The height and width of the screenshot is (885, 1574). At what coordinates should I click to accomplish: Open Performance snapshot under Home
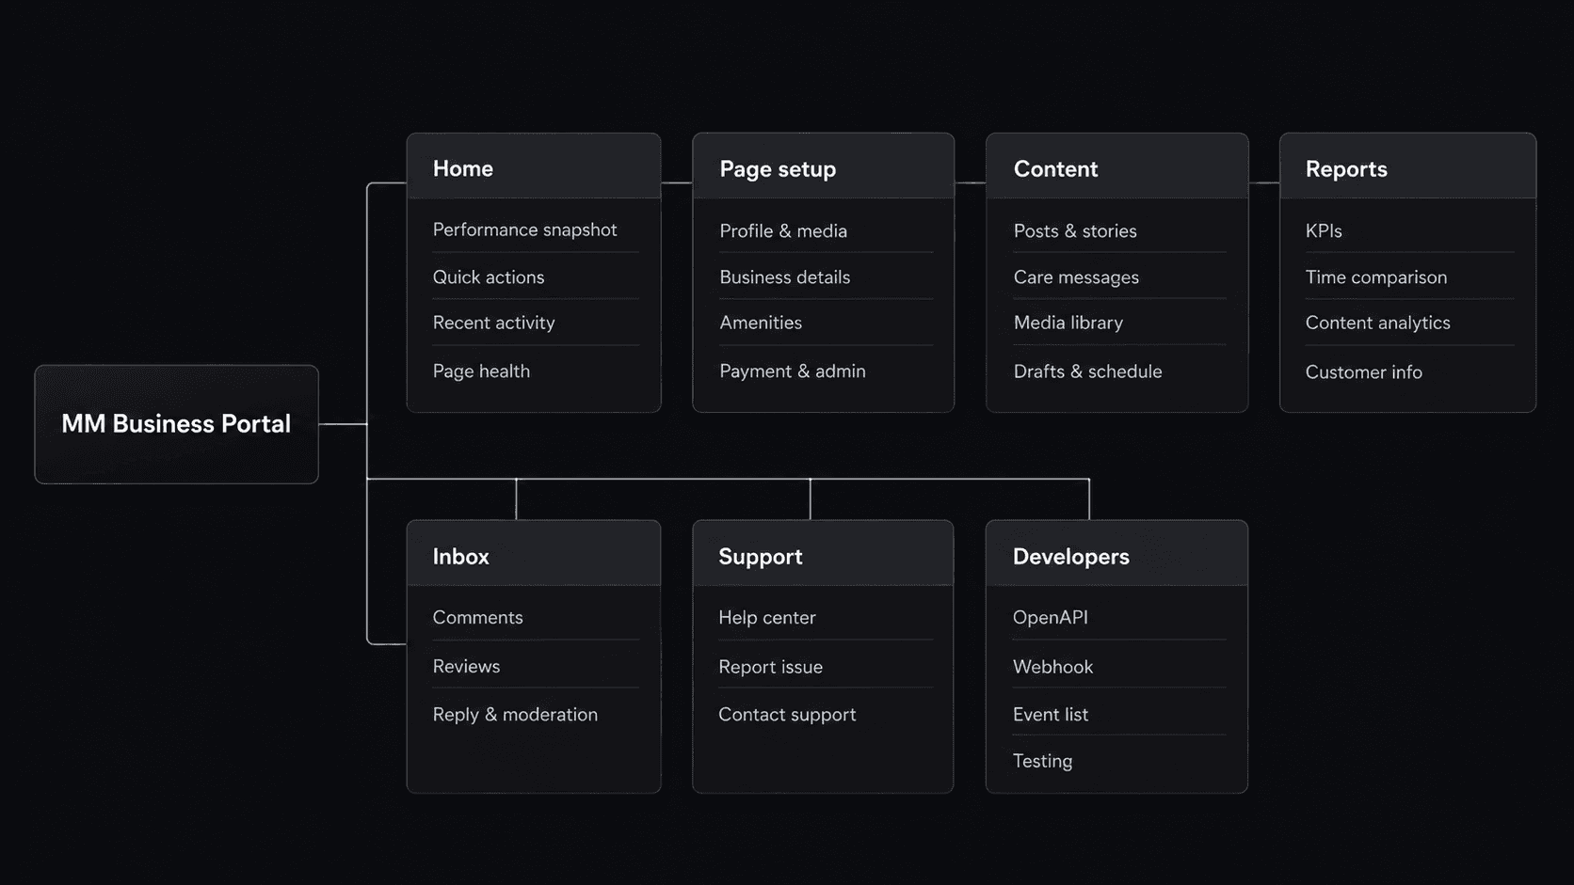coord(524,229)
